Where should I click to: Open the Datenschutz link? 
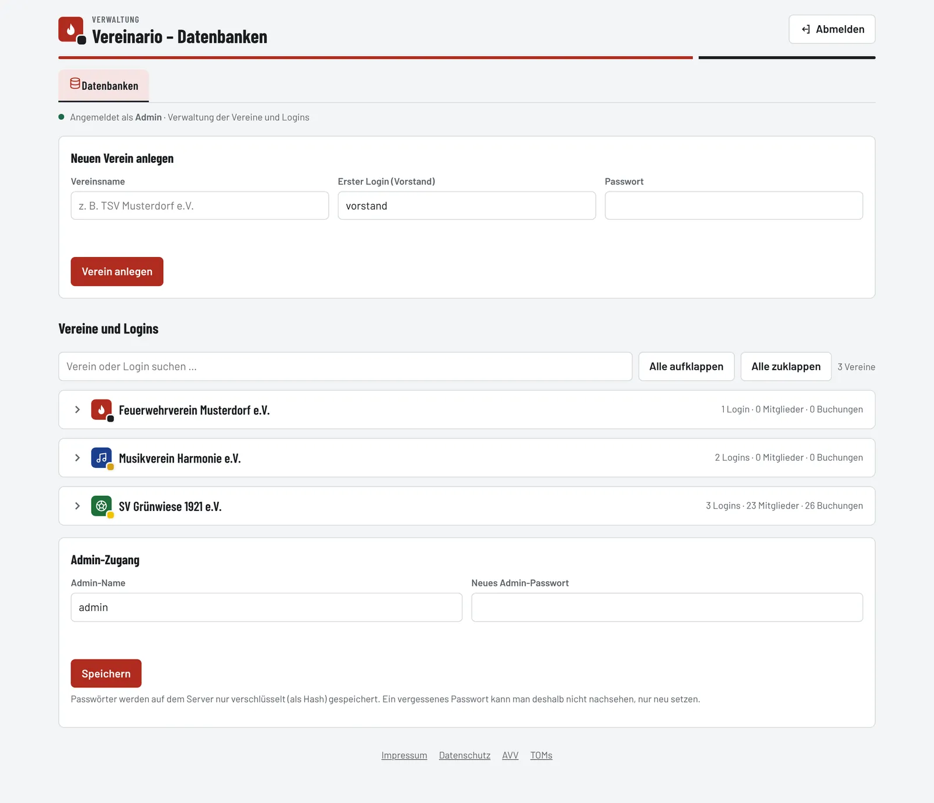[465, 755]
